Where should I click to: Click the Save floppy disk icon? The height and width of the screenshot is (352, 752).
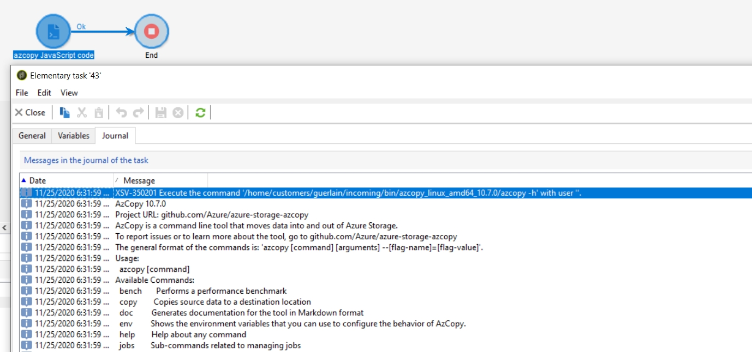(x=160, y=113)
